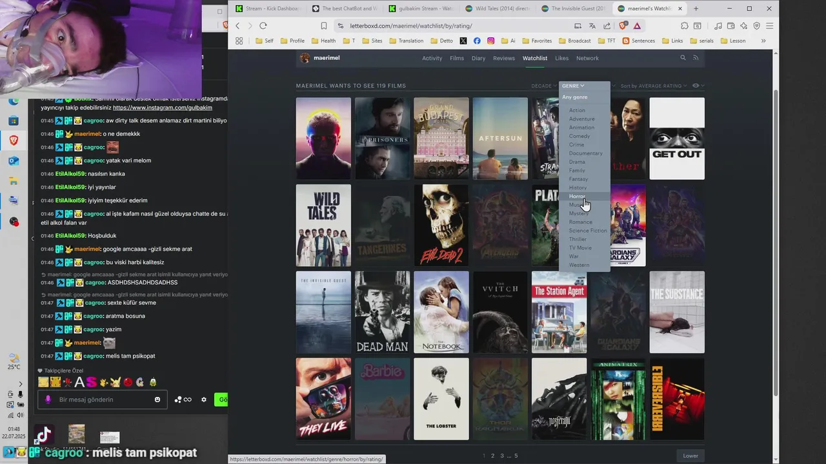Bookmark this page with the bookmark icon

tap(324, 26)
